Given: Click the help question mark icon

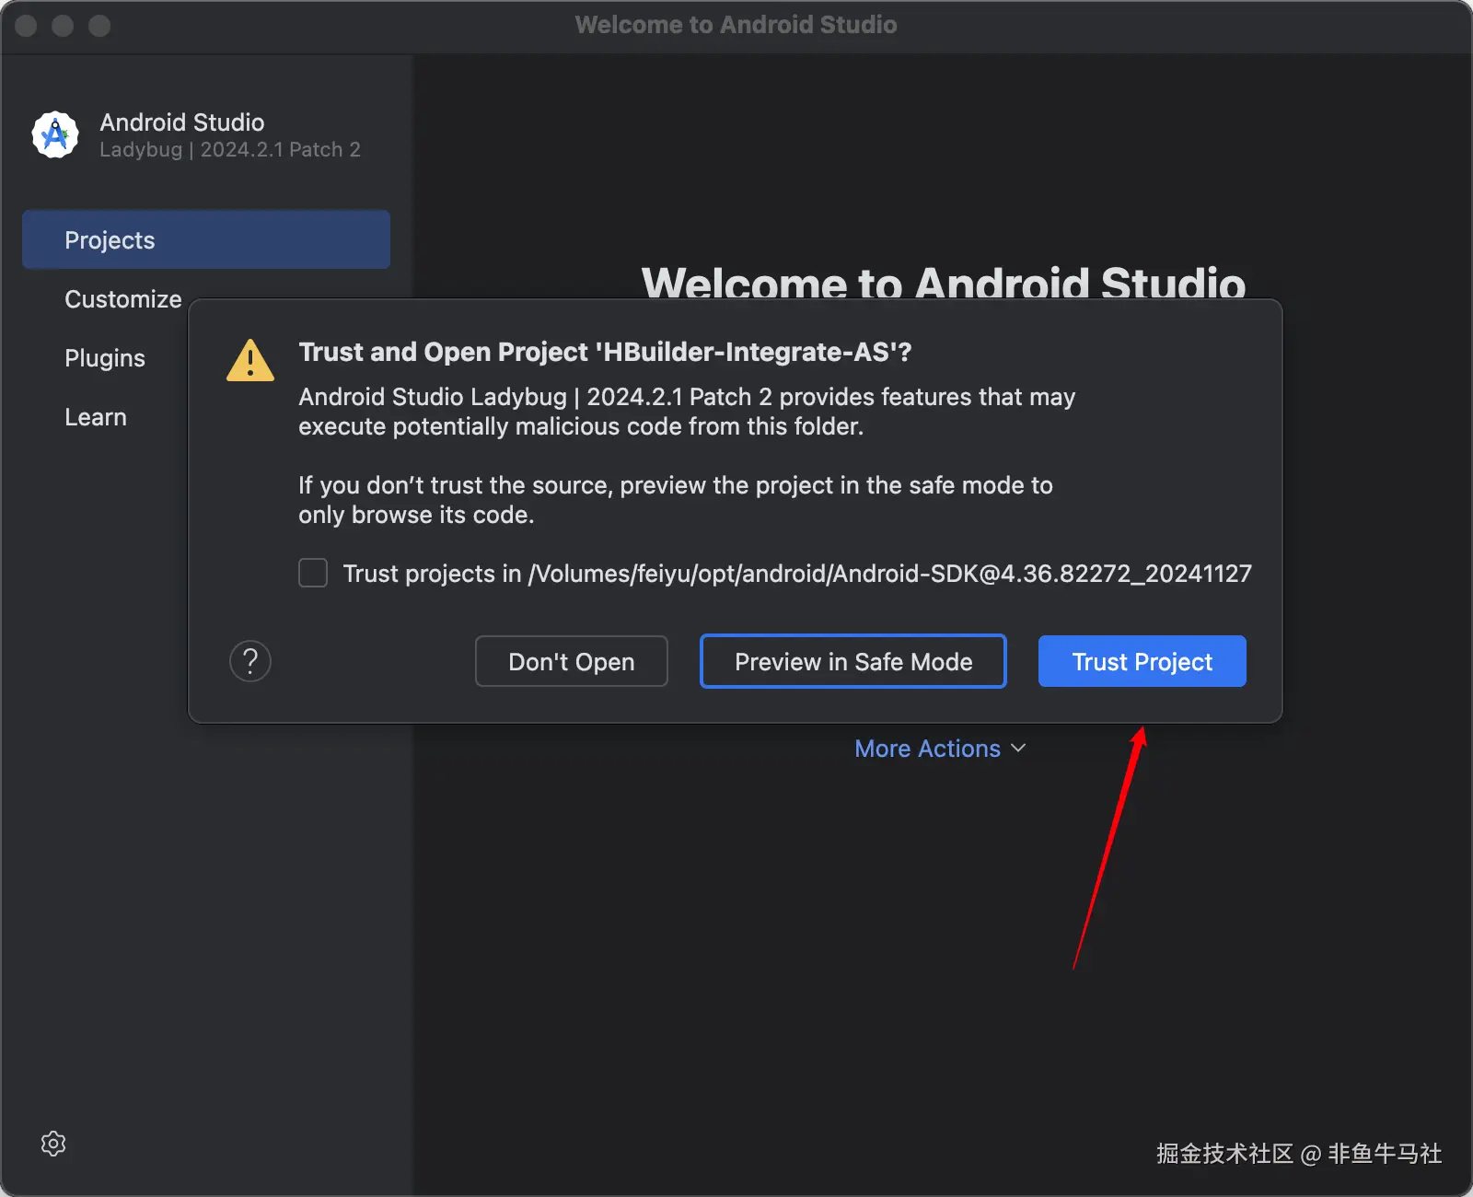Looking at the screenshot, I should point(250,661).
